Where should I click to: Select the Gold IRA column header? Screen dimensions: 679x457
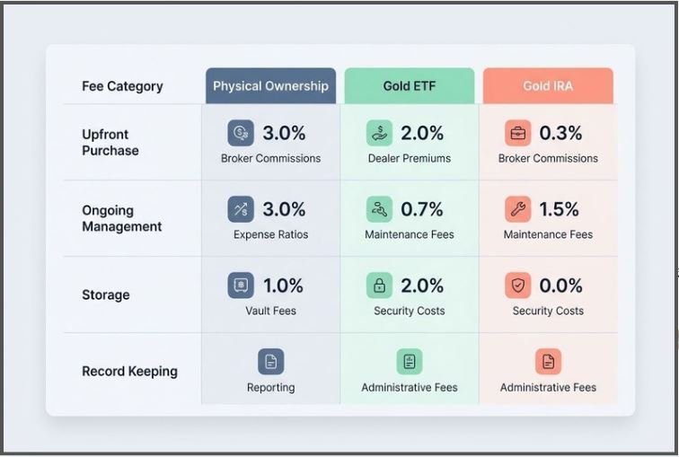click(548, 85)
